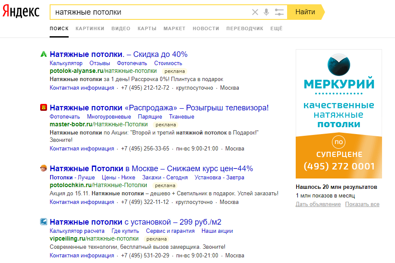Open Контактная информация for potolok-alyanse
The width and height of the screenshot is (395, 263).
pyautogui.click(x=82, y=88)
